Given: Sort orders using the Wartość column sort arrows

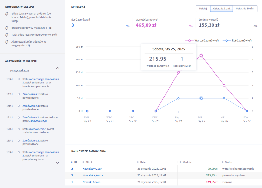Looking at the screenshot, I should click(180, 162).
